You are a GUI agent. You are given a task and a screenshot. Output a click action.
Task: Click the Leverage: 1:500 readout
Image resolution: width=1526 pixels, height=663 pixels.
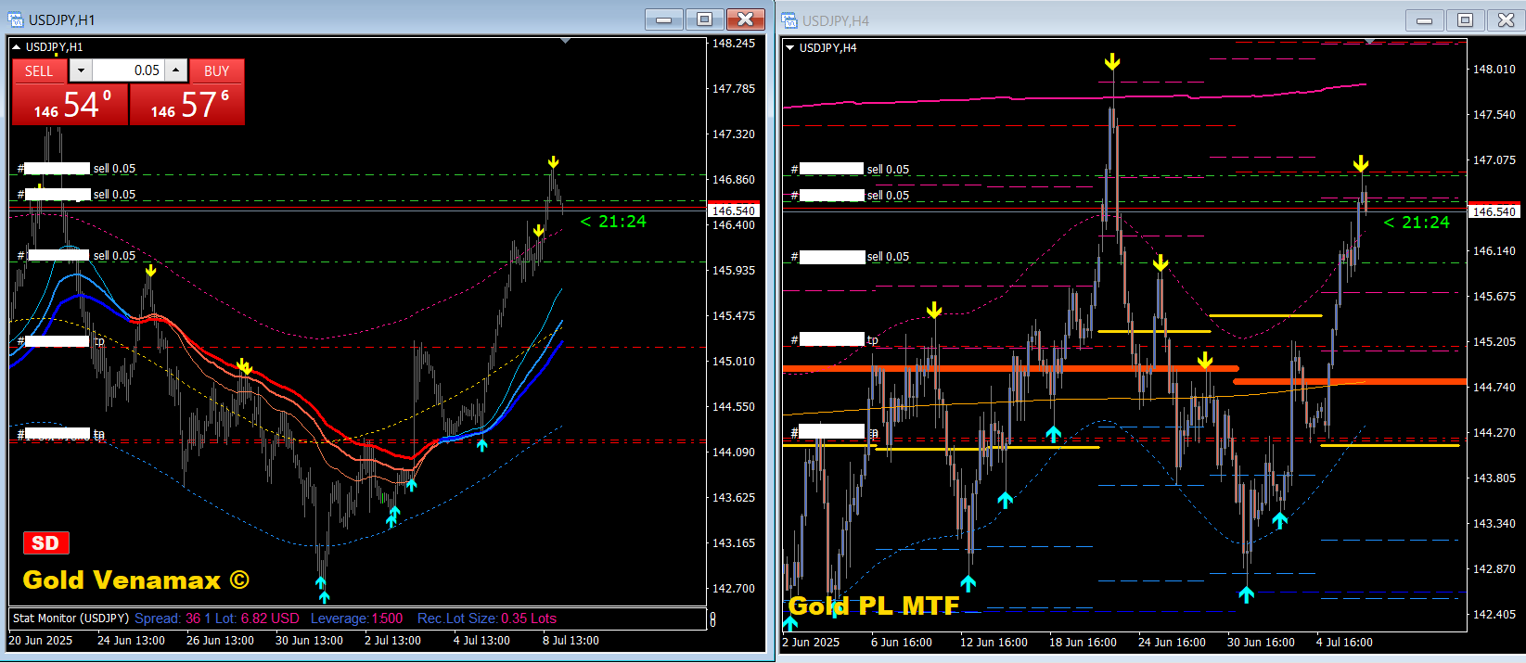coord(357,618)
